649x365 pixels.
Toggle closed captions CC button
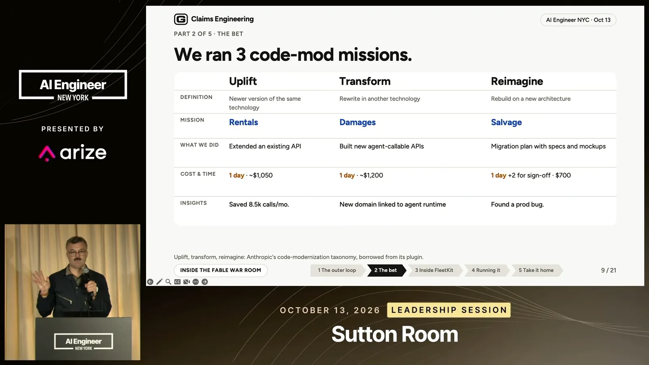177,282
